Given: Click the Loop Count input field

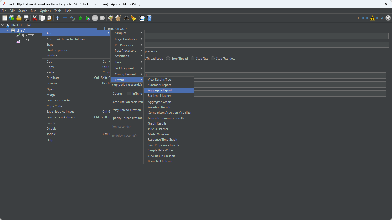Looking at the screenshot, I should (289, 93).
